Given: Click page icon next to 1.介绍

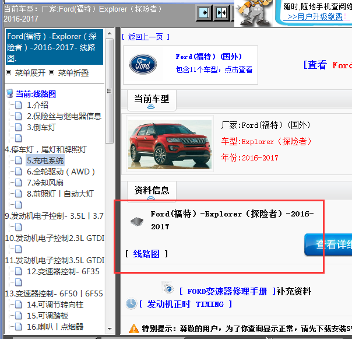Looking at the screenshot, I should pos(19,105).
